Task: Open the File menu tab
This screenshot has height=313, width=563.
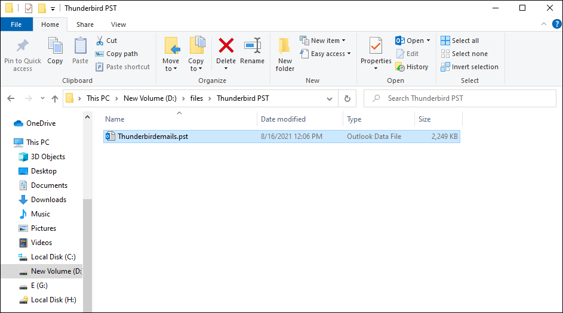Action: click(x=16, y=24)
